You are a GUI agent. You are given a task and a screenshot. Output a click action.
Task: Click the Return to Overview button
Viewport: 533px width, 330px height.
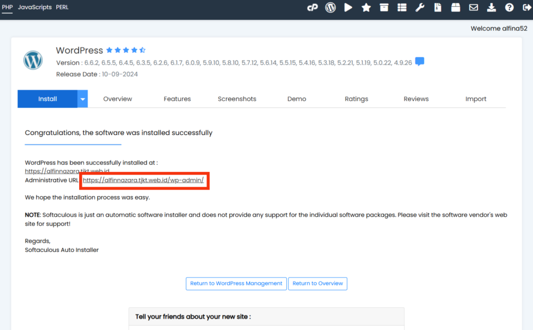click(318, 283)
